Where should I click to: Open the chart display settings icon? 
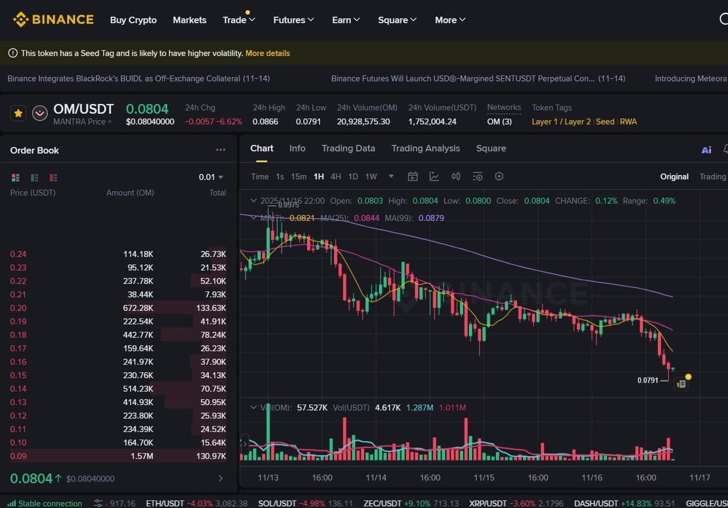click(x=478, y=176)
